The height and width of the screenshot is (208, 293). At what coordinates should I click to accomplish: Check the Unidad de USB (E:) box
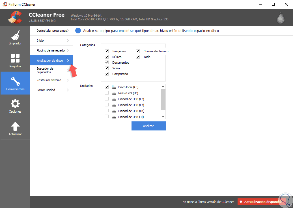[107, 99]
